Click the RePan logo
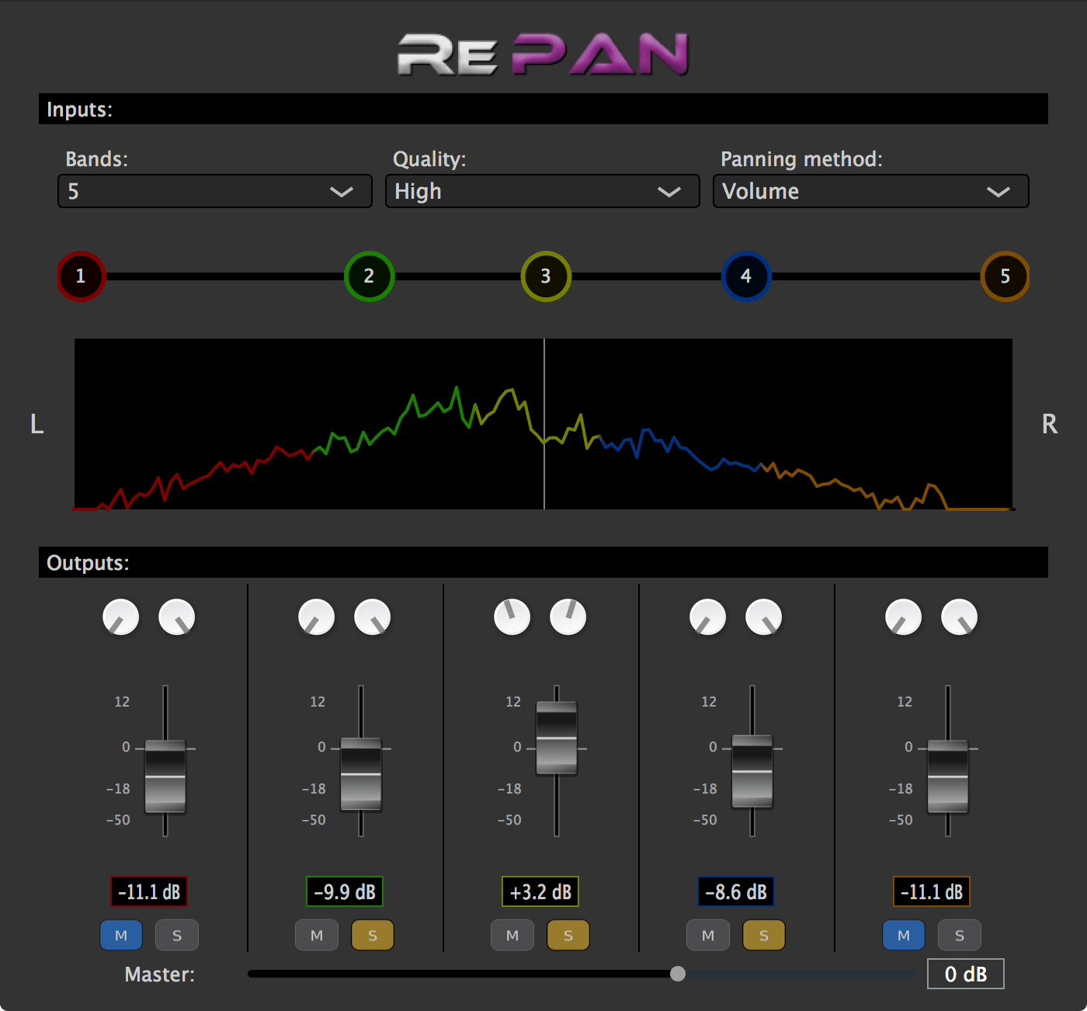The height and width of the screenshot is (1011, 1087). click(x=543, y=54)
